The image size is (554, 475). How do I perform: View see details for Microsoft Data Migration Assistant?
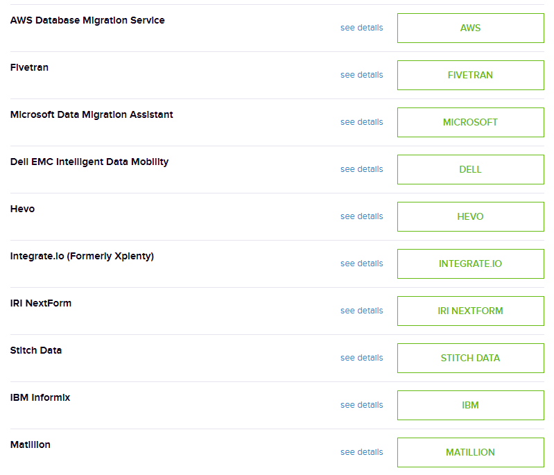click(361, 122)
